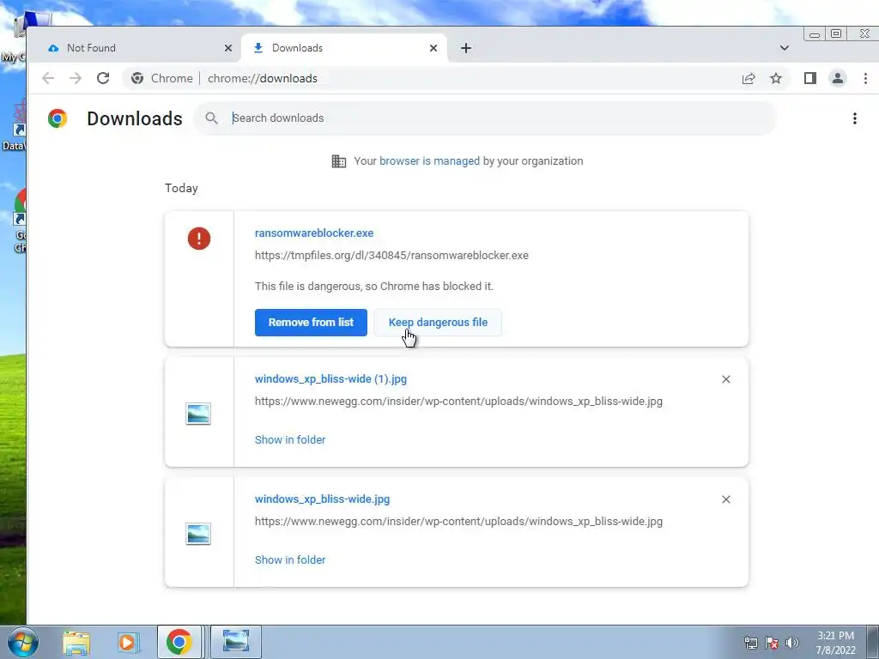Open Windows Explorer from the taskbar

click(76, 642)
